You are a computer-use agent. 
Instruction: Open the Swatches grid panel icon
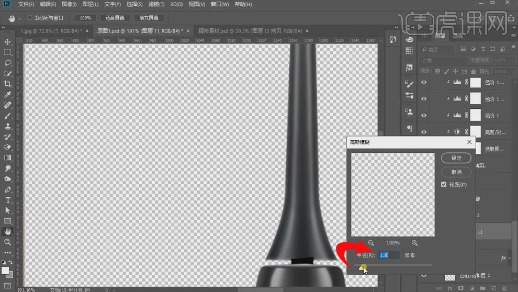click(x=409, y=51)
